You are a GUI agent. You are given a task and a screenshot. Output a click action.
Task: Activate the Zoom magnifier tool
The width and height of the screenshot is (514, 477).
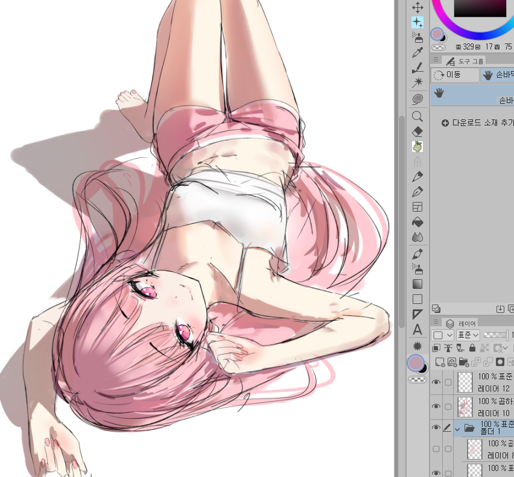(417, 116)
